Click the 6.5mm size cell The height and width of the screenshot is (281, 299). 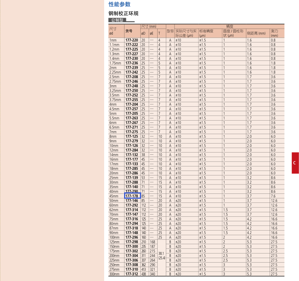click(114, 127)
